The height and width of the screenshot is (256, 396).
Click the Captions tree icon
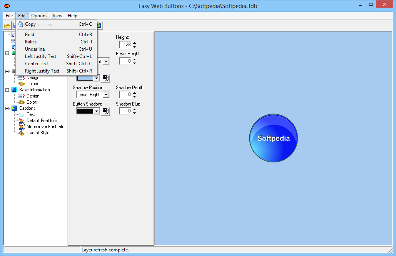[x=14, y=108]
